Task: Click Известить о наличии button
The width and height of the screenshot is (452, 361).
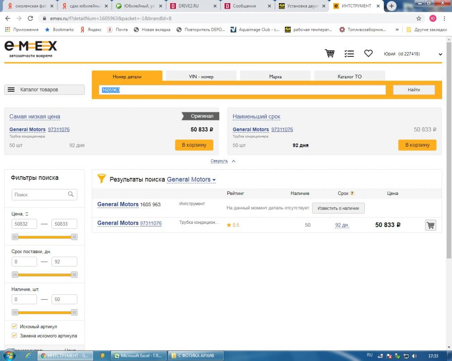Action: coord(338,208)
